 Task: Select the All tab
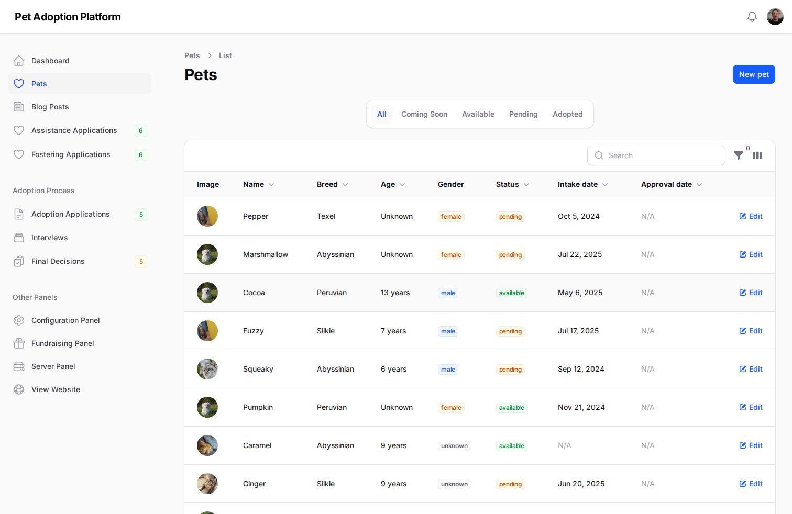(382, 114)
